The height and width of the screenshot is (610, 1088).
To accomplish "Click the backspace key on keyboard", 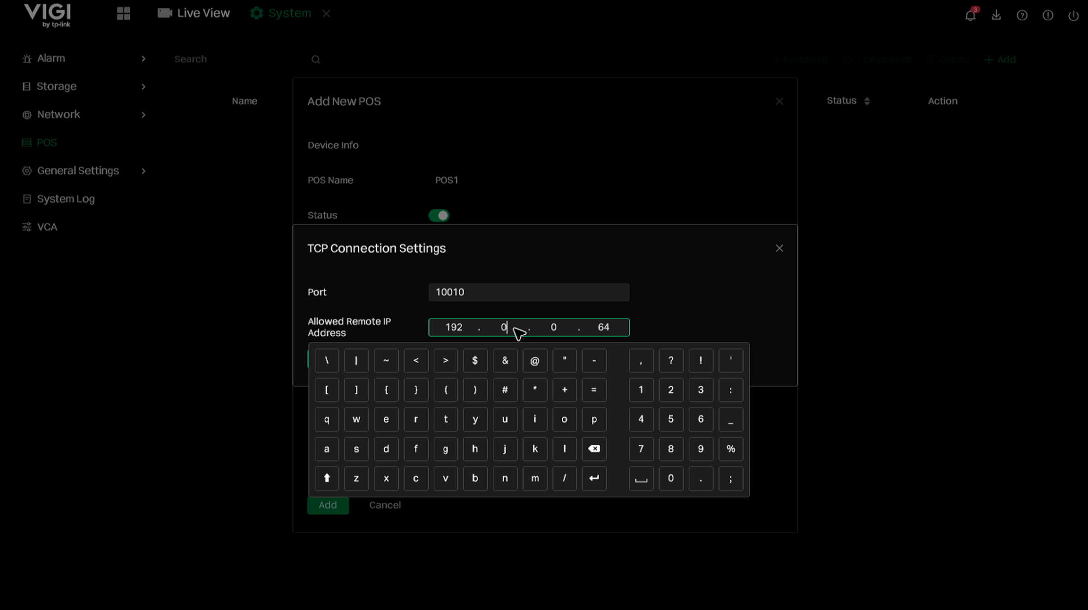I will (x=594, y=449).
